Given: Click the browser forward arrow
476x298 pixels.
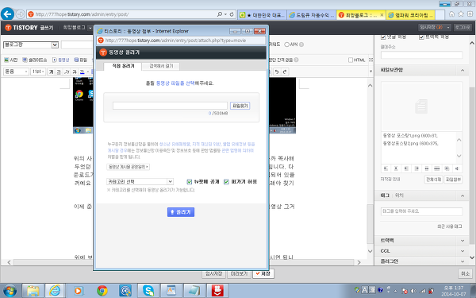Looking at the screenshot, I should [x=21, y=14].
